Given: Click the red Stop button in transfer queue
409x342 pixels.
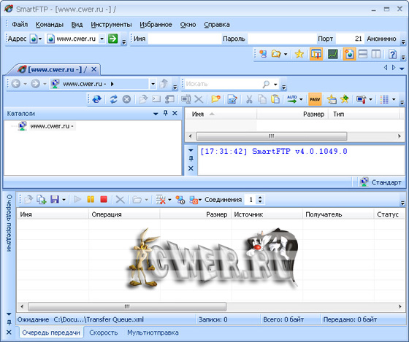Looking at the screenshot, I should [x=104, y=200].
